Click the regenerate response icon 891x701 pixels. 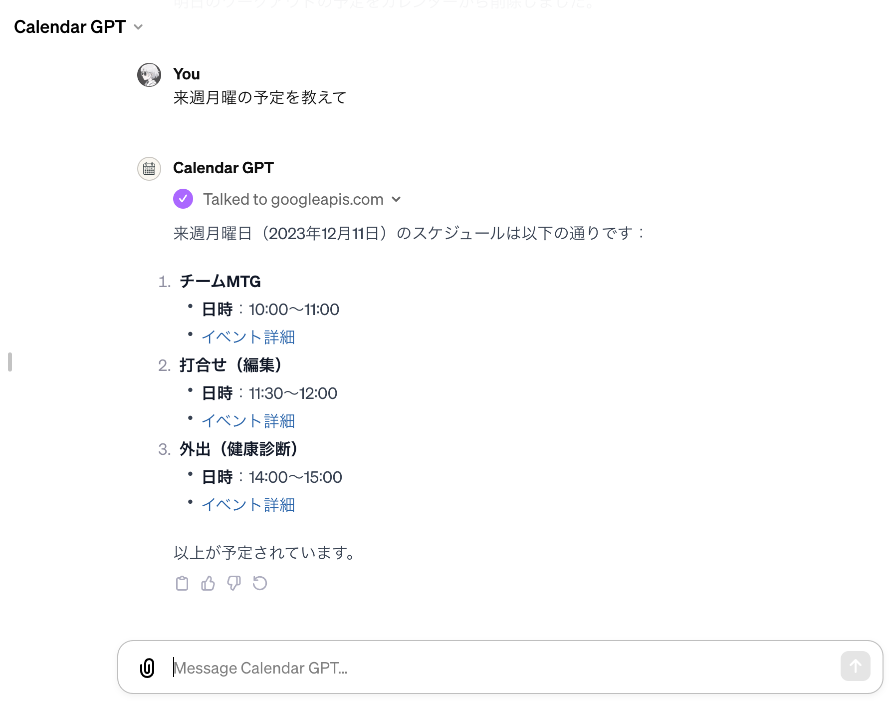pos(260,583)
